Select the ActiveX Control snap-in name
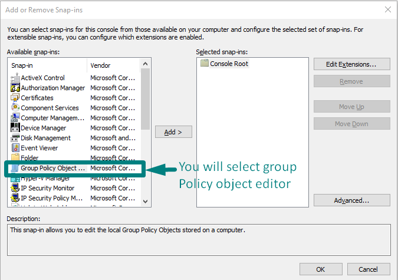 click(x=42, y=78)
